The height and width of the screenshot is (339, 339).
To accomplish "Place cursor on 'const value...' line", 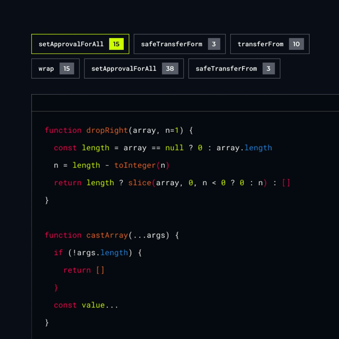I will pyautogui.click(x=86, y=305).
